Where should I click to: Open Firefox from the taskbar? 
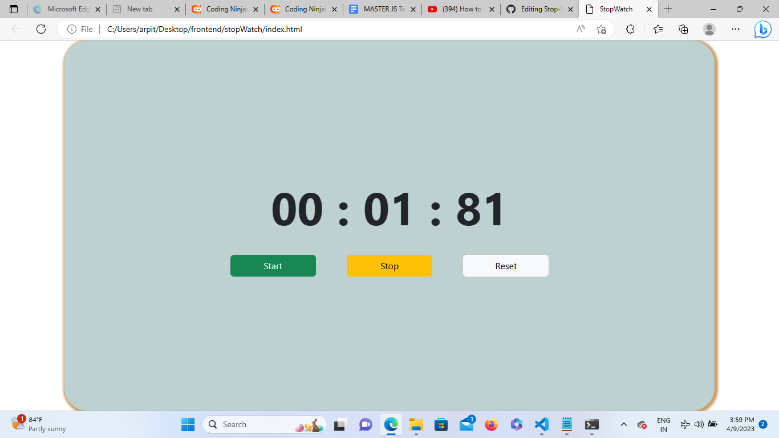491,424
